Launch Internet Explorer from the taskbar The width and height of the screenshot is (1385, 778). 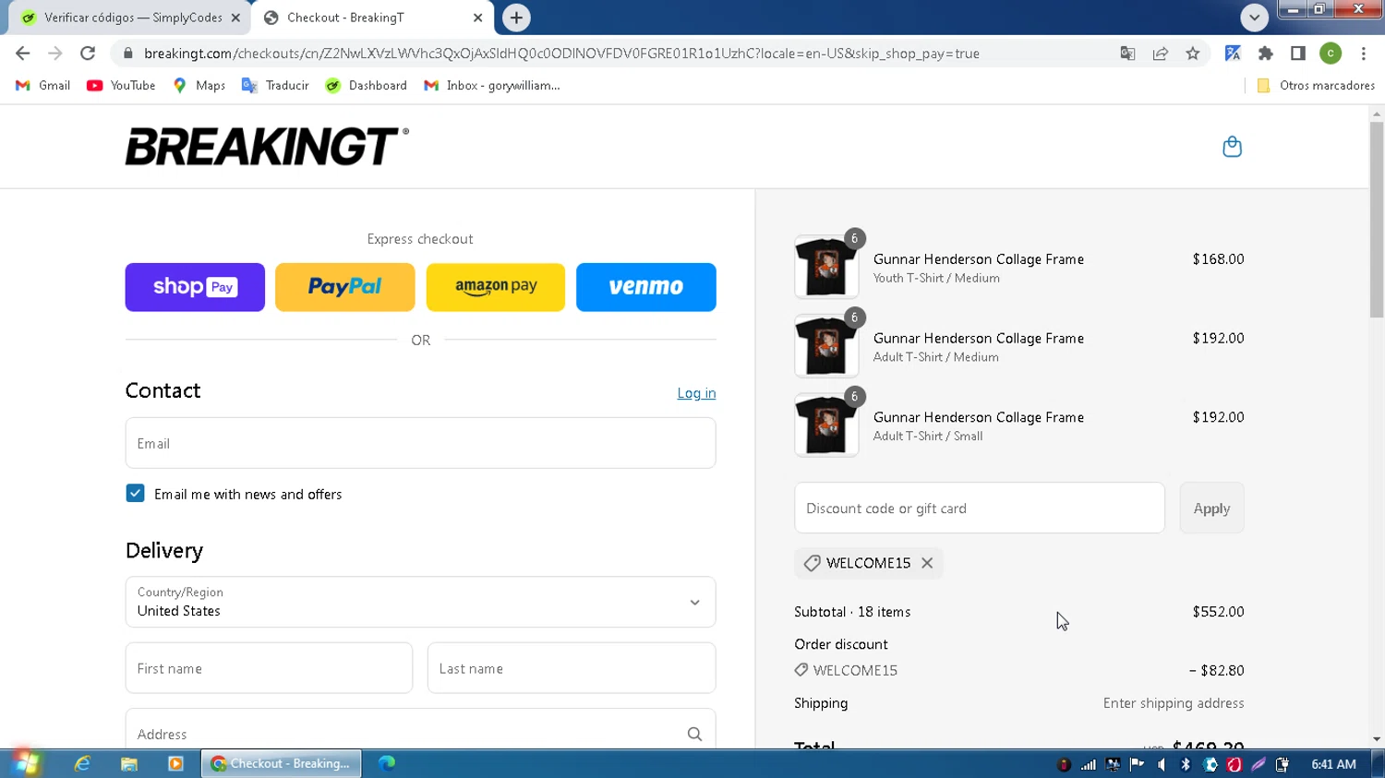83,763
